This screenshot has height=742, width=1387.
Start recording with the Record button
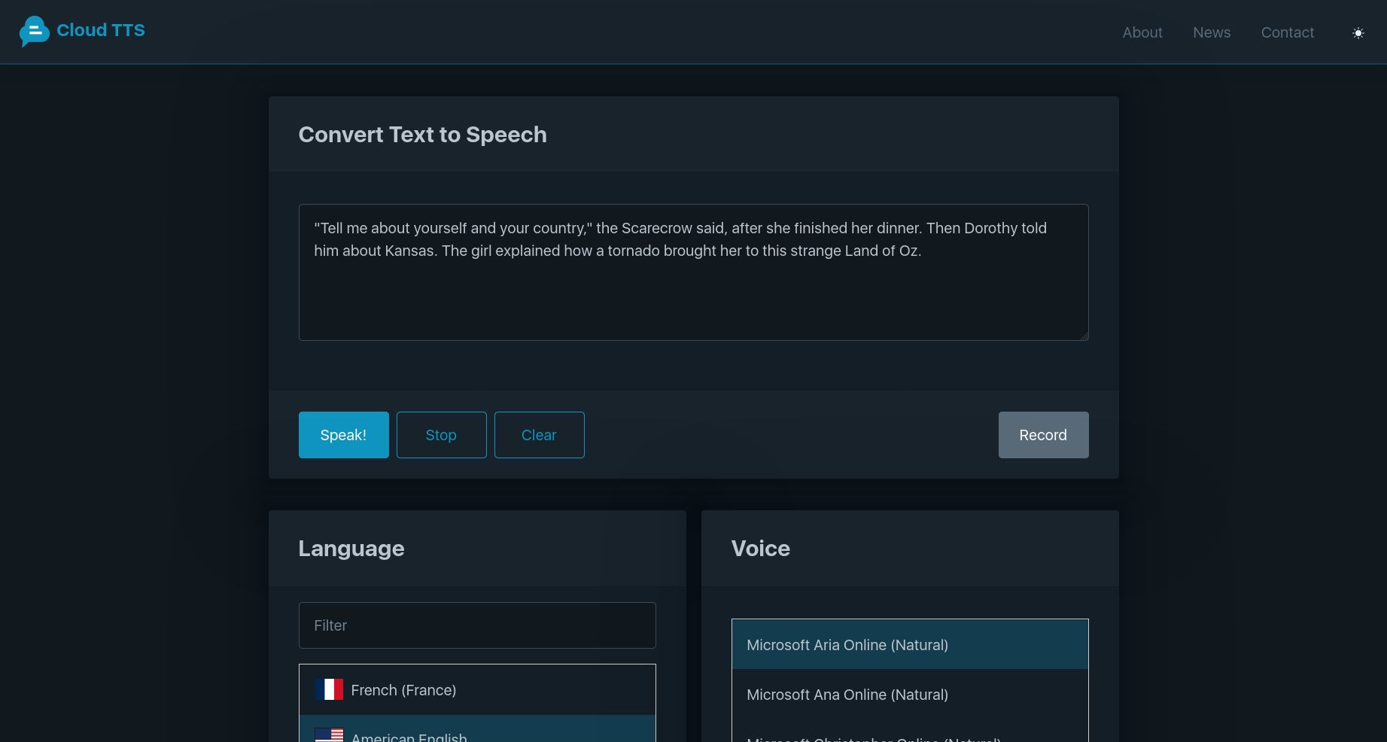[1043, 434]
